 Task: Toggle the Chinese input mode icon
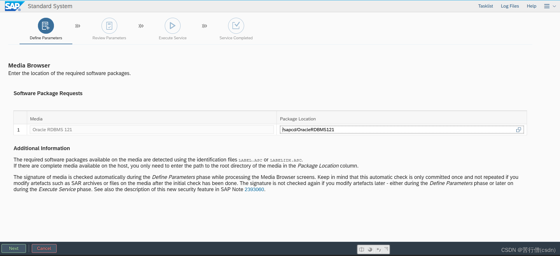click(x=362, y=250)
